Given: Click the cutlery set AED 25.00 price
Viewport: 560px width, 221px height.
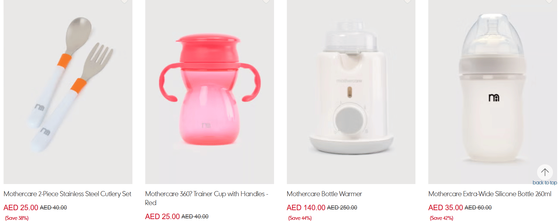Looking at the screenshot, I should coord(21,208).
